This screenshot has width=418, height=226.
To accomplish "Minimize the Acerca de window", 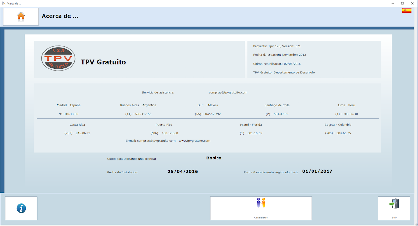I will (x=392, y=3).
